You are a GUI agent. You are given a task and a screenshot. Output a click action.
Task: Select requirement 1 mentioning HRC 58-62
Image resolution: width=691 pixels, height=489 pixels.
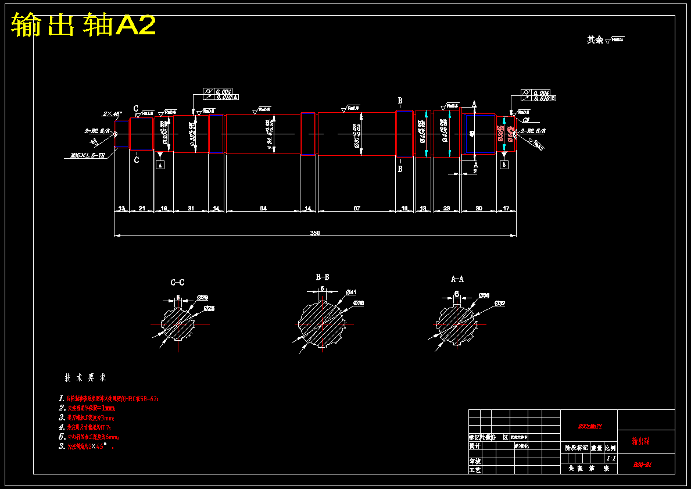tap(109, 399)
